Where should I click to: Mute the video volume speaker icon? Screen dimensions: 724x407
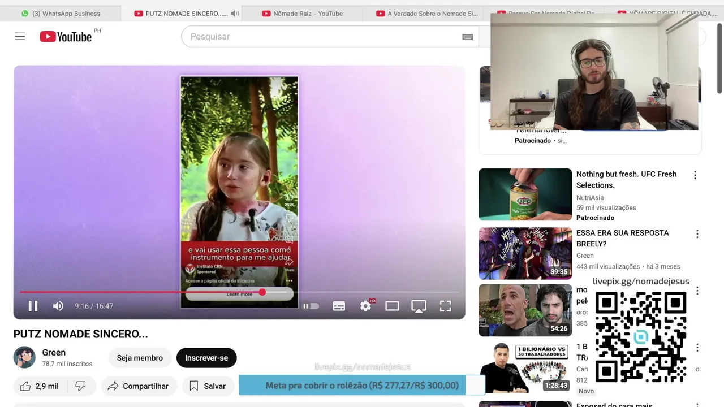(x=58, y=306)
